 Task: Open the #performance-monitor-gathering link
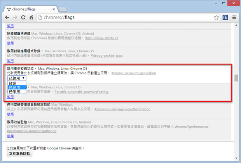(31, 131)
